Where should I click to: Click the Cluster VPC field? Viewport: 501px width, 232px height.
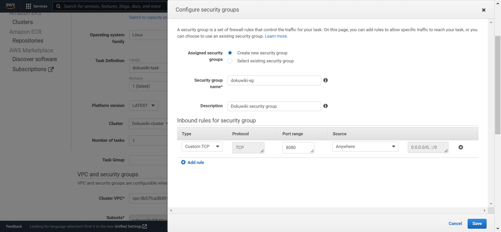pyautogui.click(x=148, y=198)
